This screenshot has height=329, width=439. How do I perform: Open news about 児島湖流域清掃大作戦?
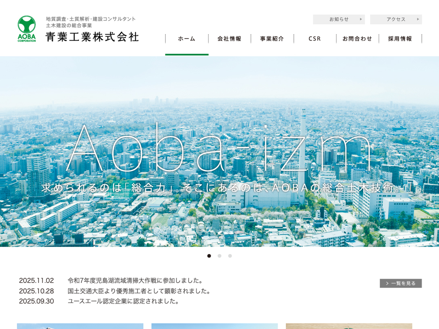135,281
